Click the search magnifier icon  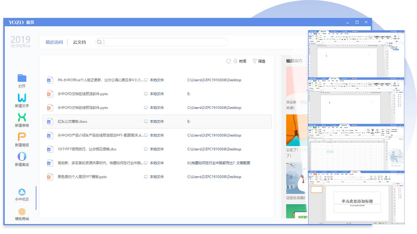99,42
